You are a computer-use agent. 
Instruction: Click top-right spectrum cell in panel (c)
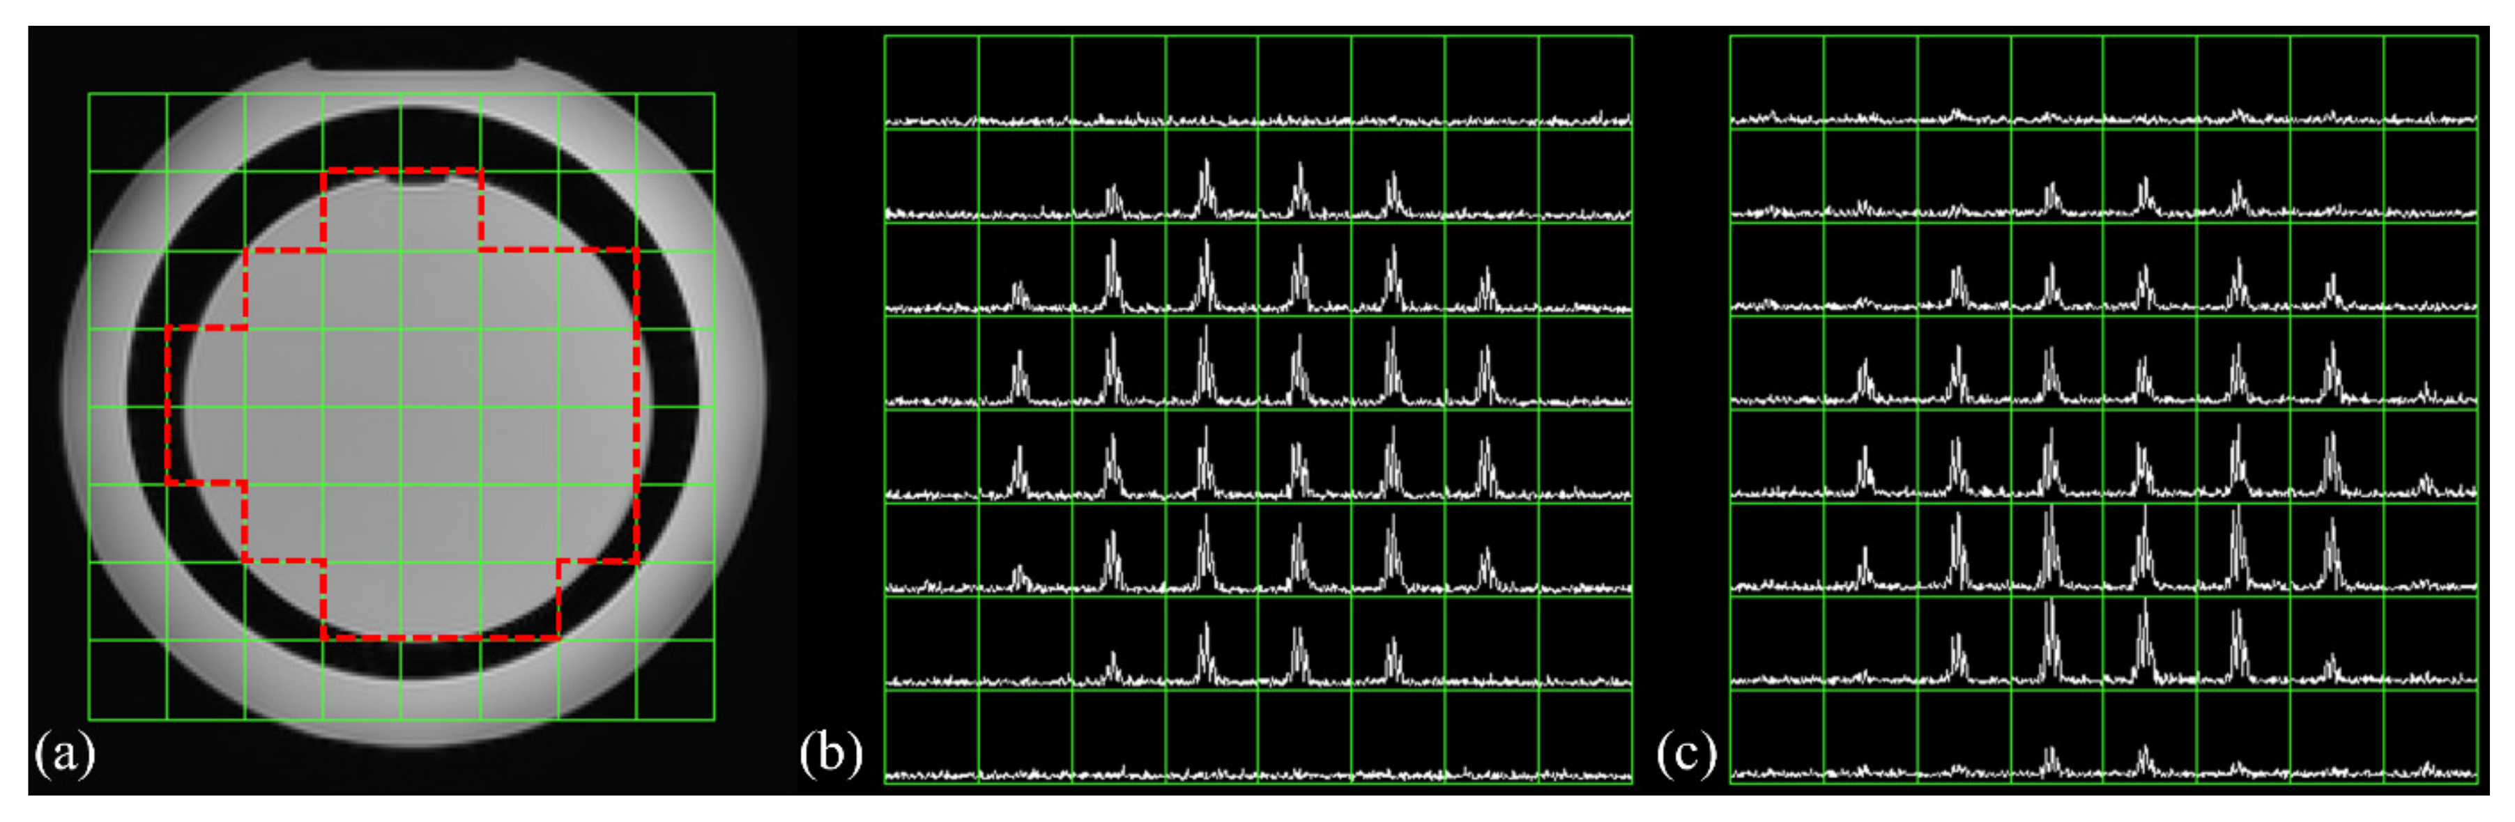(x=2431, y=83)
